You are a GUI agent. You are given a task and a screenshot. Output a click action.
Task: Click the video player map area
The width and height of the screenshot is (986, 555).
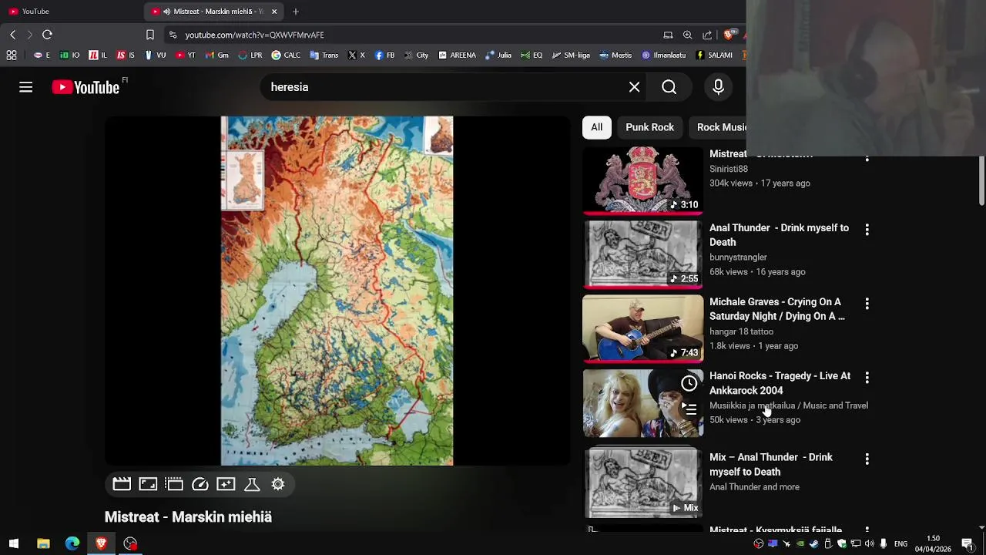tap(337, 291)
